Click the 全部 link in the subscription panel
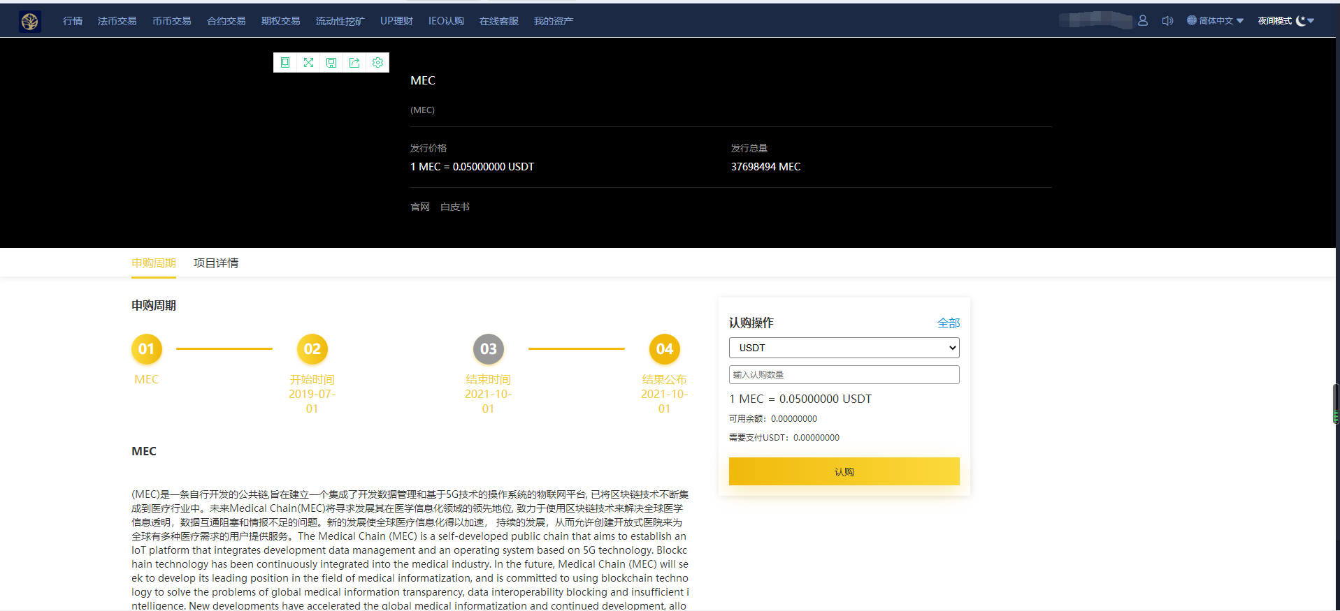Viewport: 1340px width, 611px height. tap(949, 323)
